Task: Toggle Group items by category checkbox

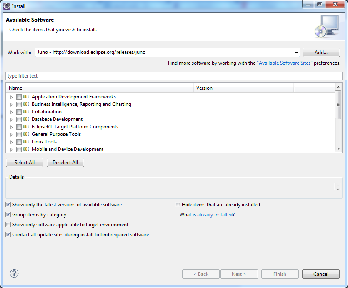Action: coord(8,215)
